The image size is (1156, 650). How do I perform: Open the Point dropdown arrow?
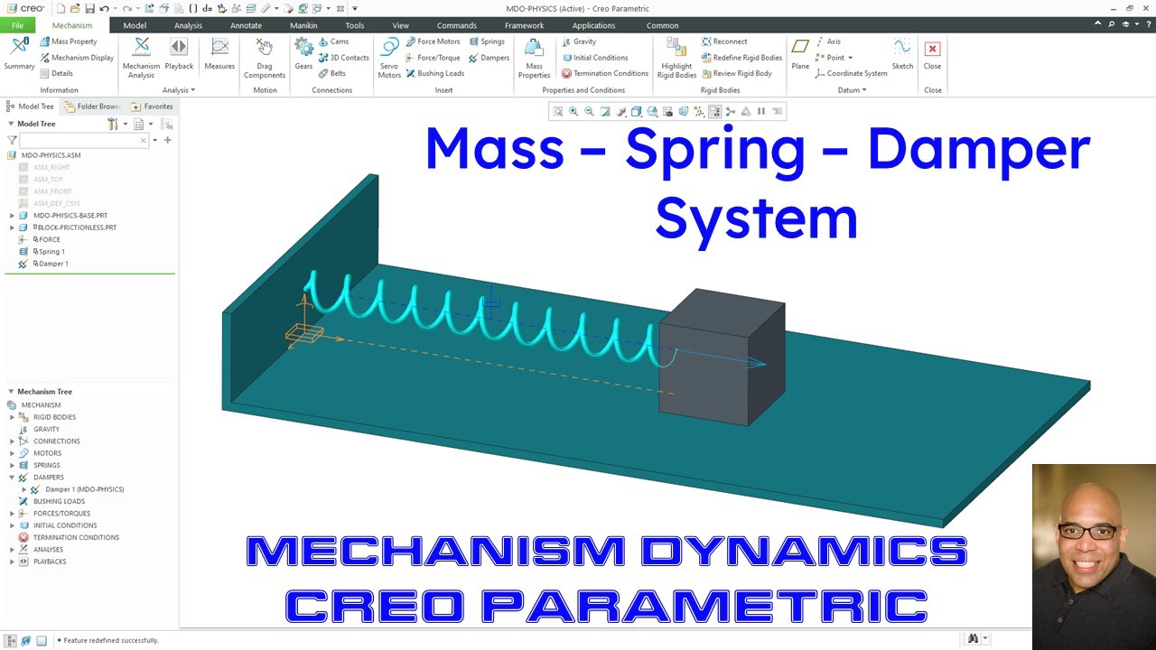tap(850, 58)
